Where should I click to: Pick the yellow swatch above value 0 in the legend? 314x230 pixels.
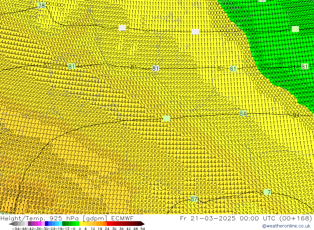pyautogui.click(x=81, y=224)
